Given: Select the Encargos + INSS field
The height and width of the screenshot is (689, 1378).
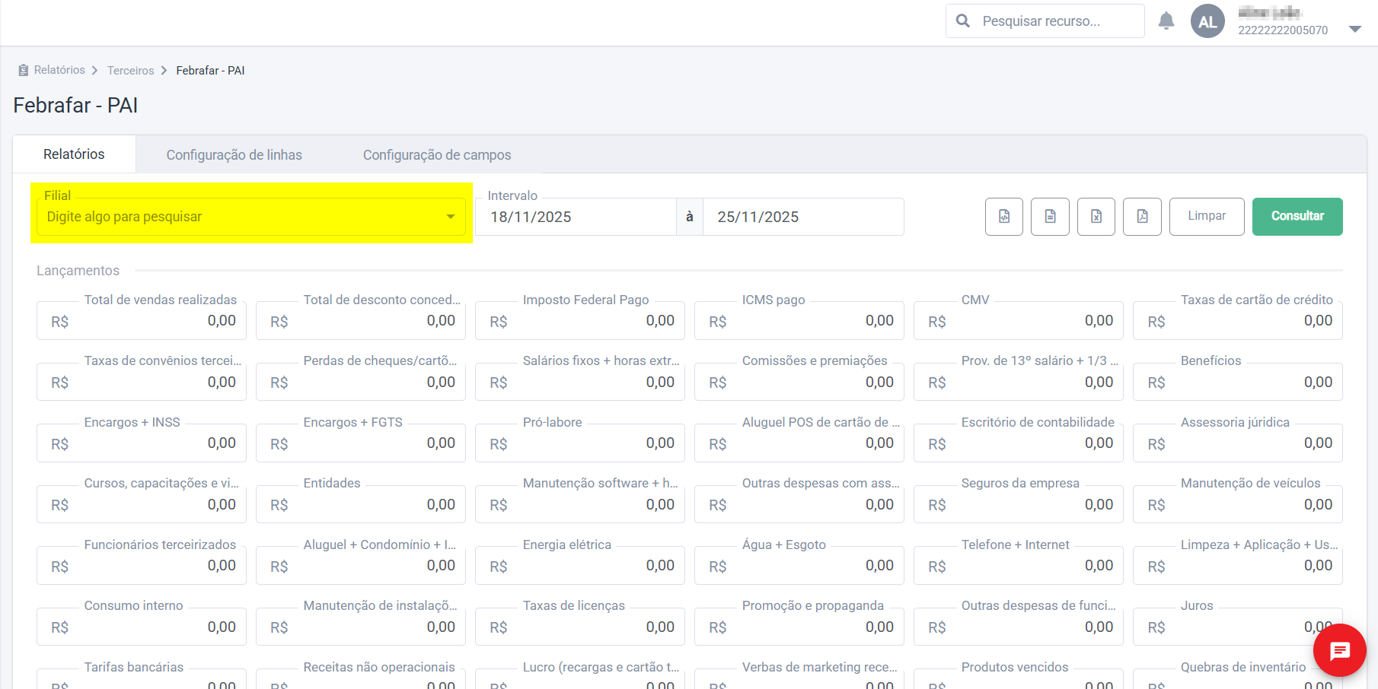Looking at the screenshot, I should pyautogui.click(x=142, y=443).
